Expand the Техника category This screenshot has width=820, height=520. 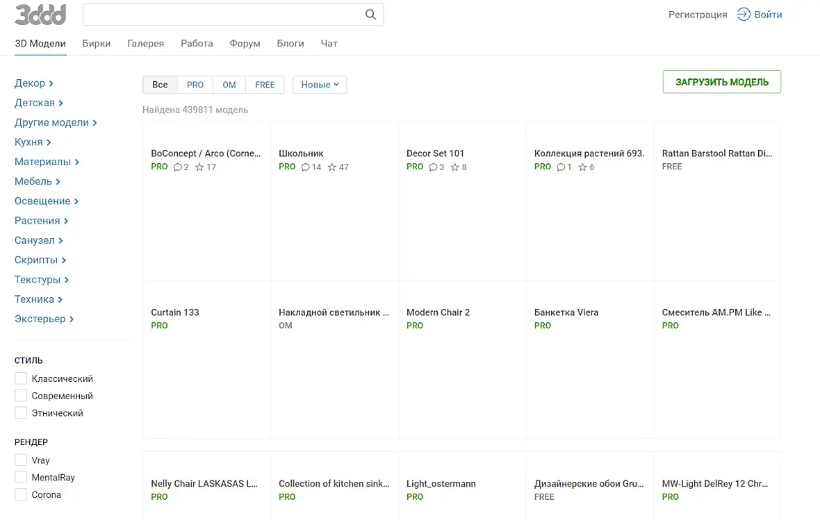(x=39, y=299)
